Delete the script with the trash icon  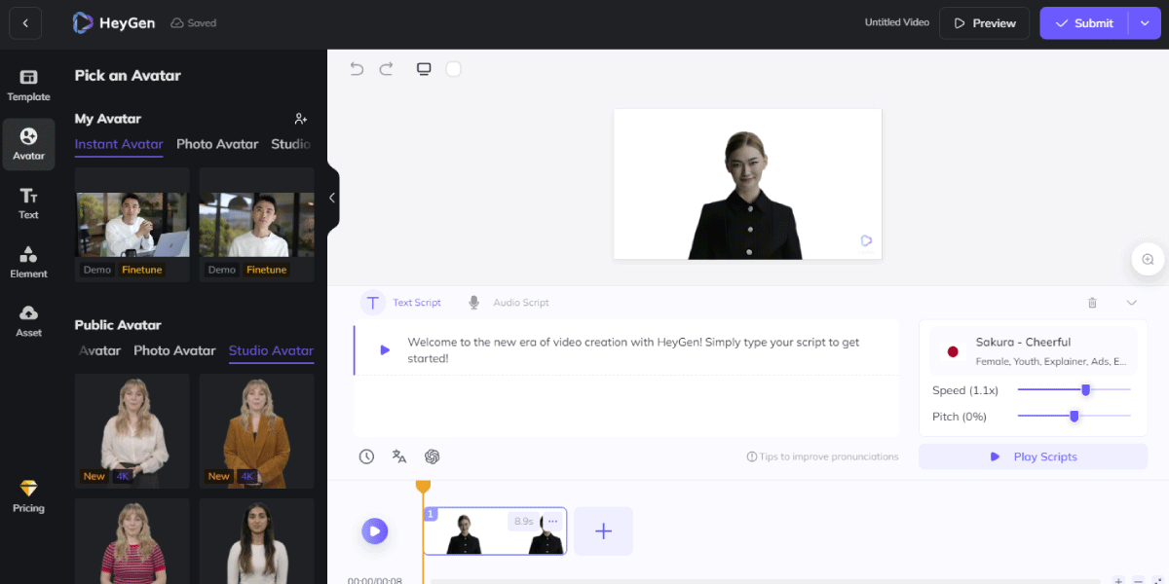tap(1092, 303)
